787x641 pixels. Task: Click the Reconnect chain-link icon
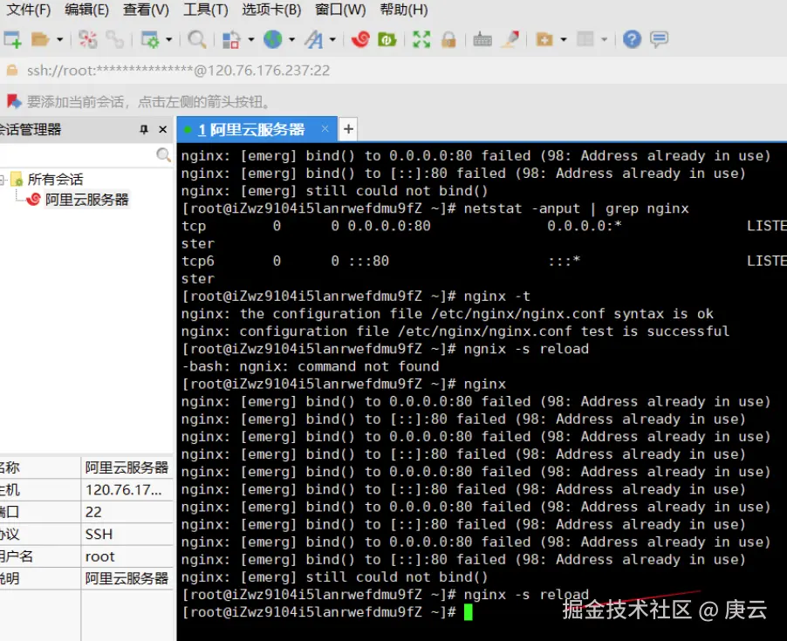point(115,39)
